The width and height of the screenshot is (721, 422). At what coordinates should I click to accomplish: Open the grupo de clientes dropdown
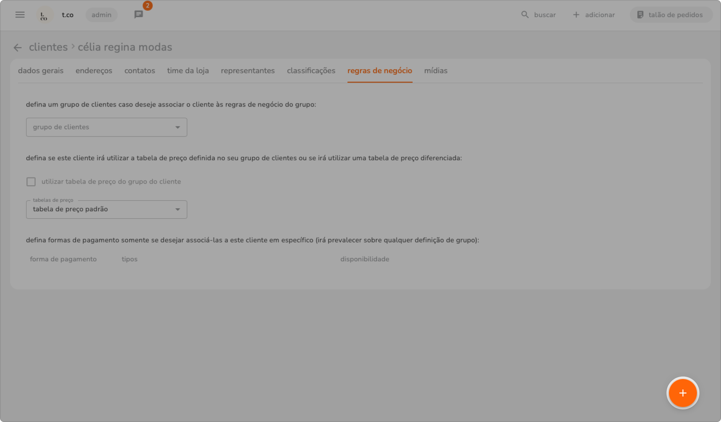(x=106, y=127)
